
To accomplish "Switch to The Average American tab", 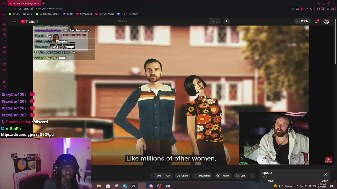I will (24, 3).
